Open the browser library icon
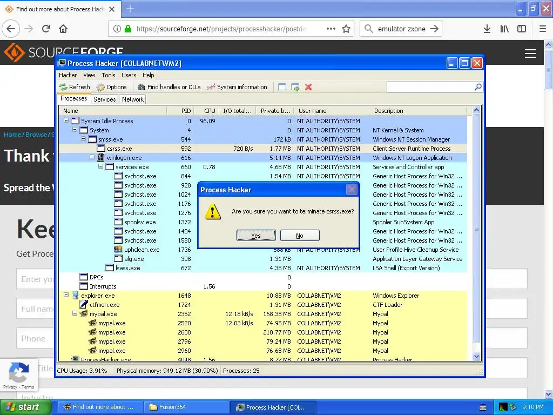 point(504,29)
